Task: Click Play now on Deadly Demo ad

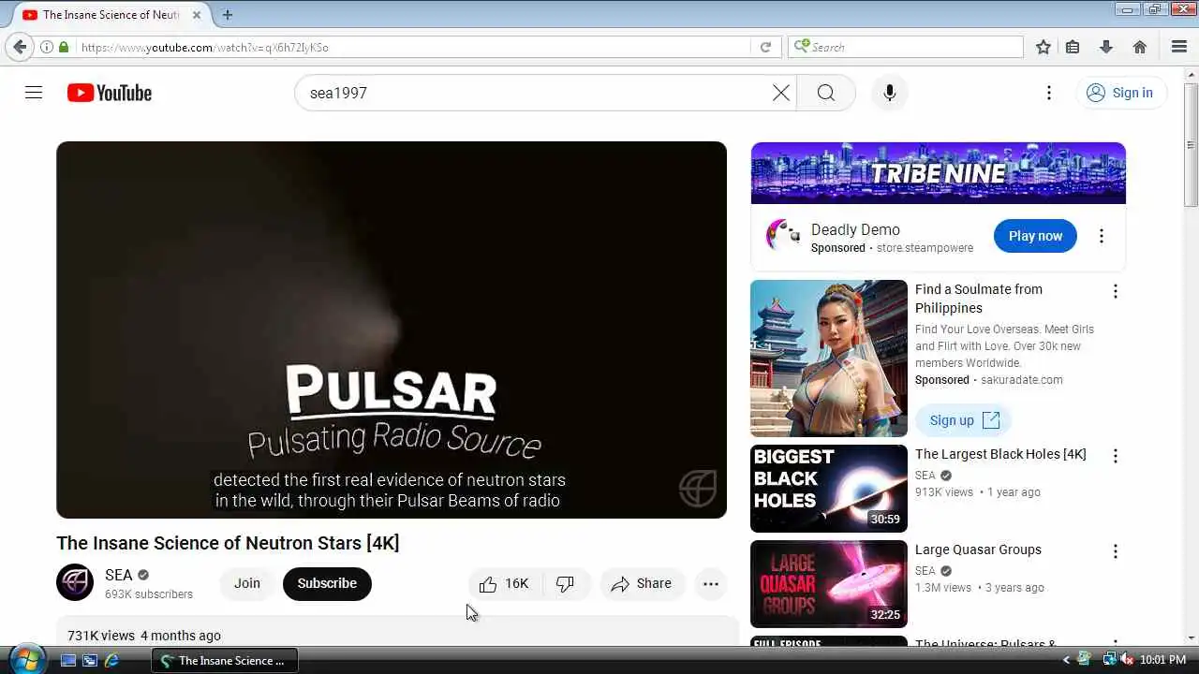Action: tap(1035, 236)
